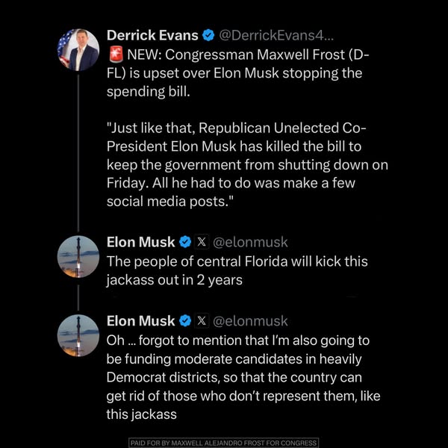Click Derrick Evans's blue verified badge

pyautogui.click(x=210, y=35)
